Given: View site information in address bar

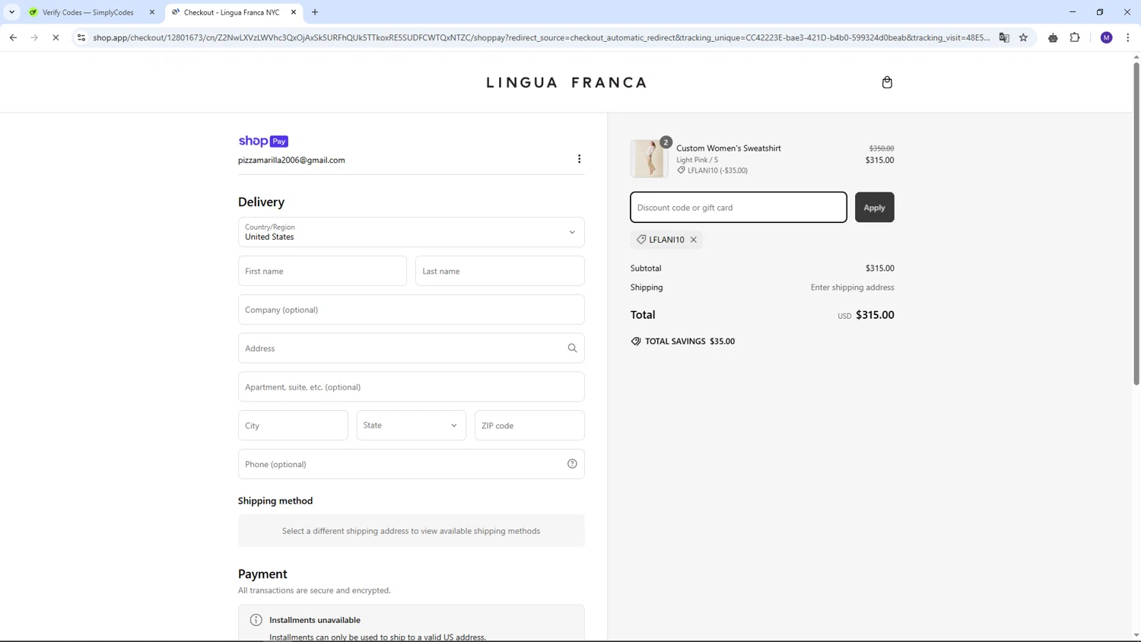Looking at the screenshot, I should click(81, 37).
